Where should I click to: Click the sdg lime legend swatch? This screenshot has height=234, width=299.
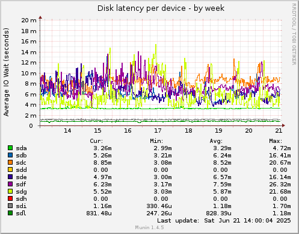pyautogui.click(x=10, y=191)
